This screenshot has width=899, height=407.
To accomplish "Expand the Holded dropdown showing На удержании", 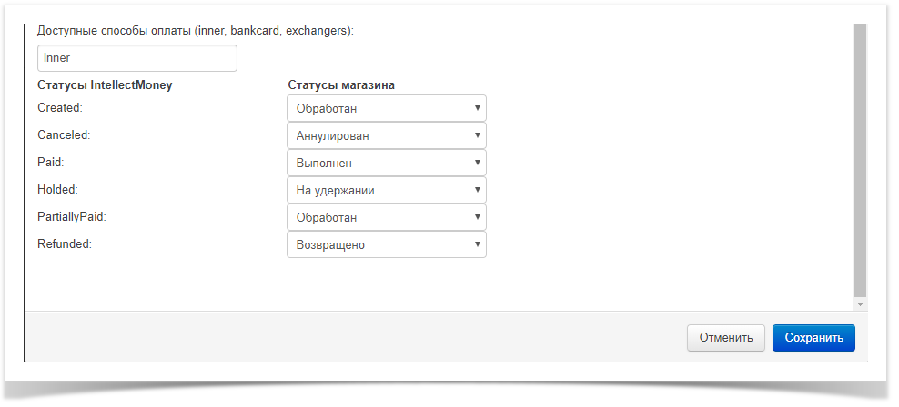I will [x=386, y=190].
